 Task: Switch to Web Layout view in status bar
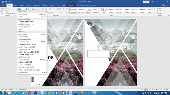pos(150,89)
